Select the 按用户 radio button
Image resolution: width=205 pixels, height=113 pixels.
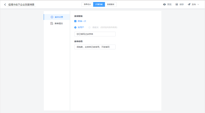pos(75,27)
